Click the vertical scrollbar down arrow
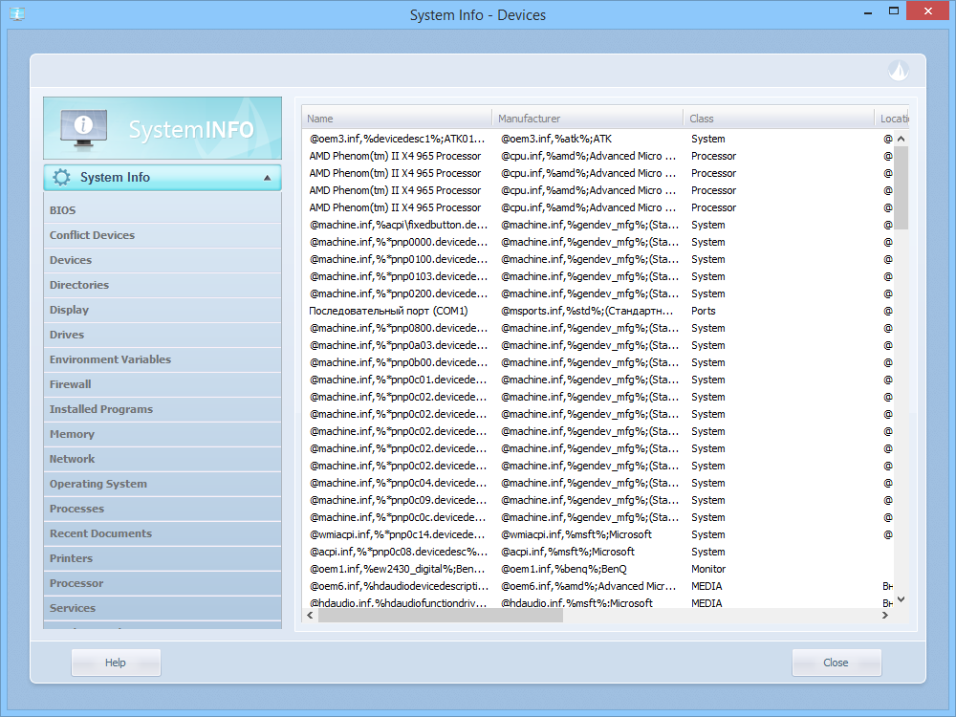Image resolution: width=956 pixels, height=717 pixels. point(902,600)
